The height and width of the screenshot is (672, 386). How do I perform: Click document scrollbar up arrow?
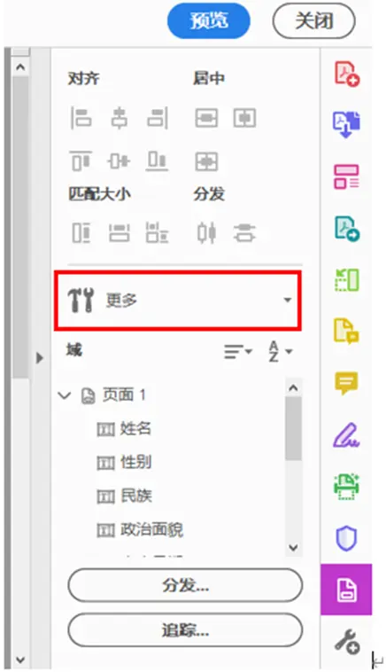coord(20,67)
